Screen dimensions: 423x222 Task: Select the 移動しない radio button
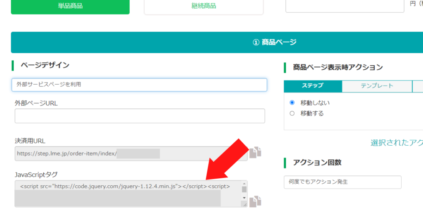[292, 103]
